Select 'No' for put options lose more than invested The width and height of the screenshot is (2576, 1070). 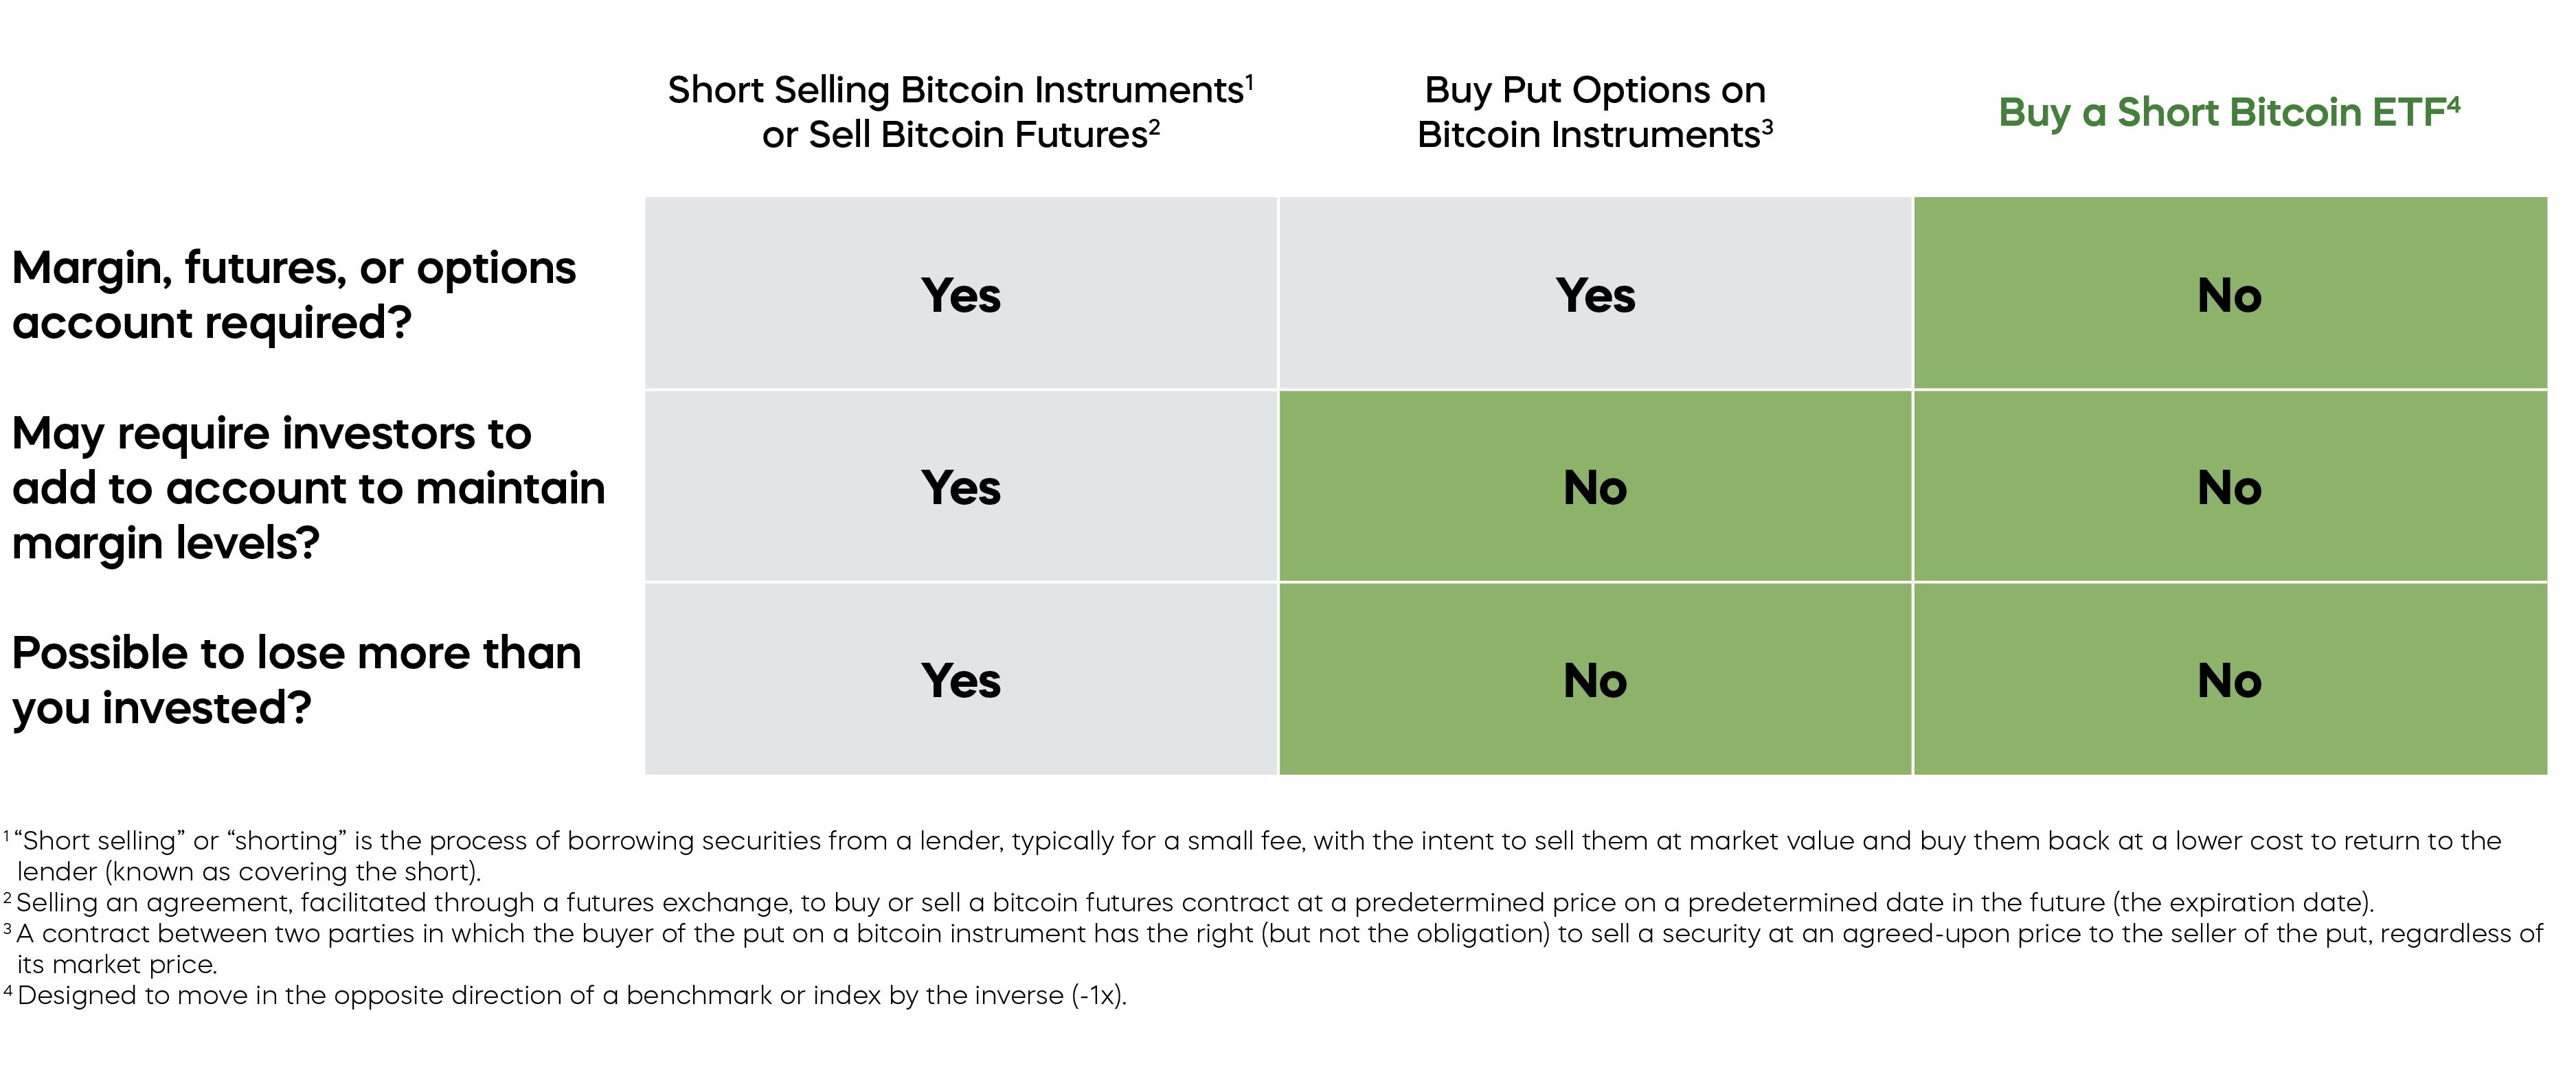click(x=1595, y=681)
